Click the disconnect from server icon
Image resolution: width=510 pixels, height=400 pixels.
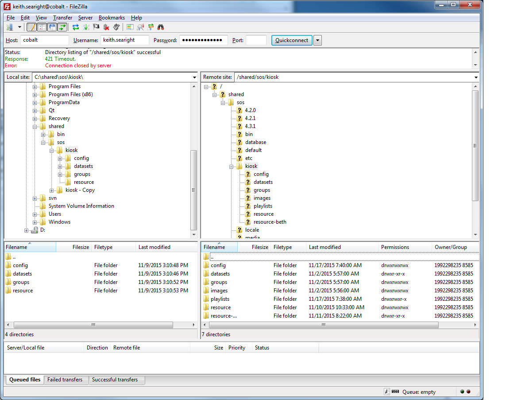click(x=106, y=27)
